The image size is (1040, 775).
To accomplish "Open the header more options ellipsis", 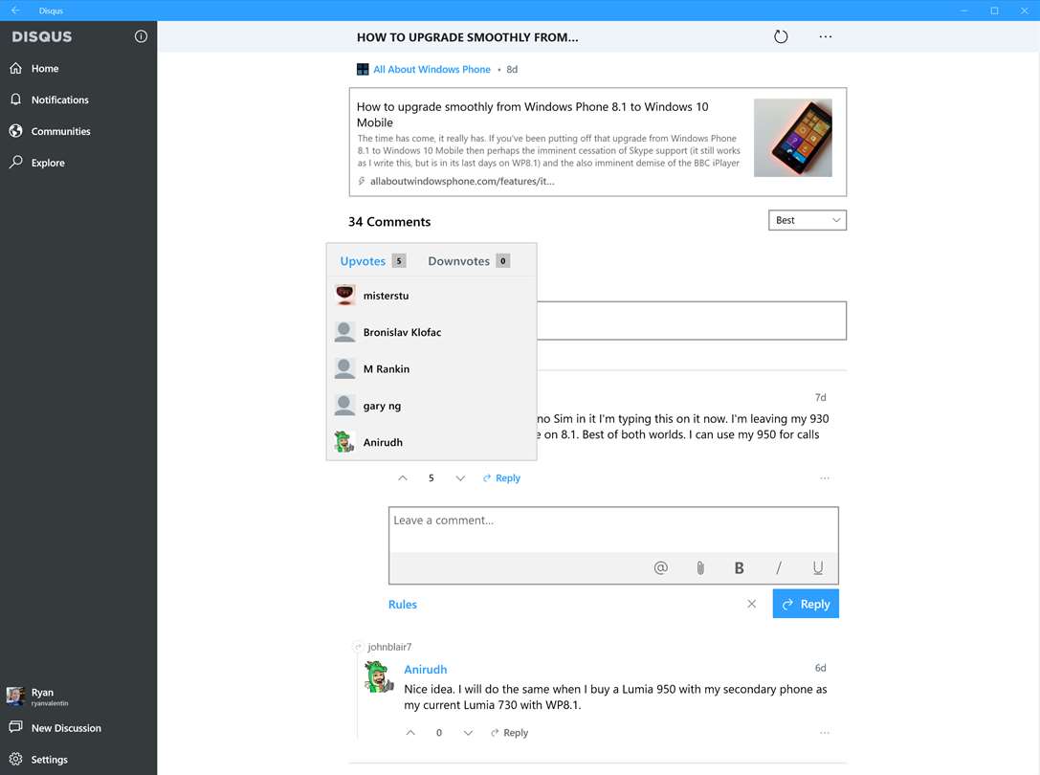I will 825,36.
